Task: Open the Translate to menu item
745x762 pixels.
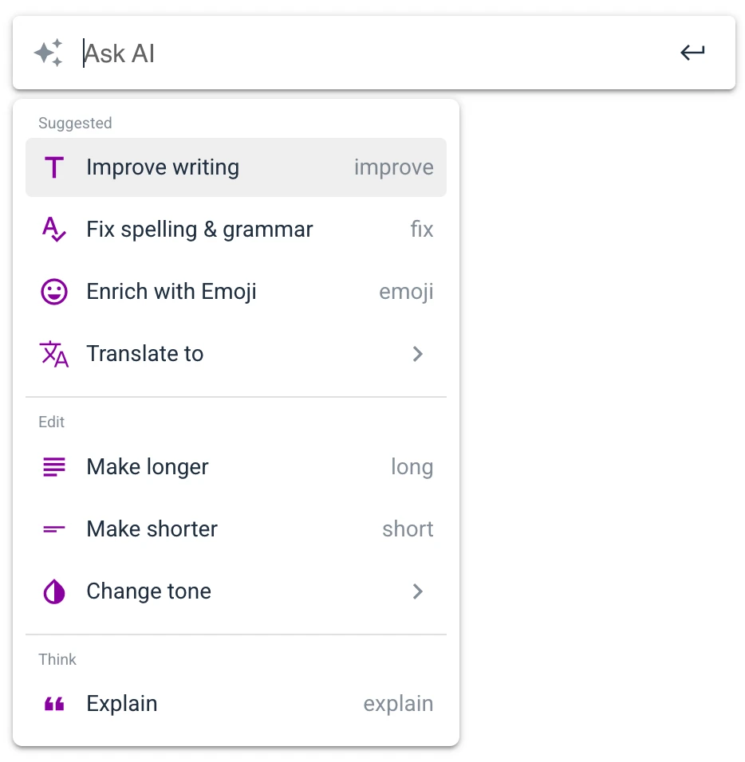Action: (236, 354)
